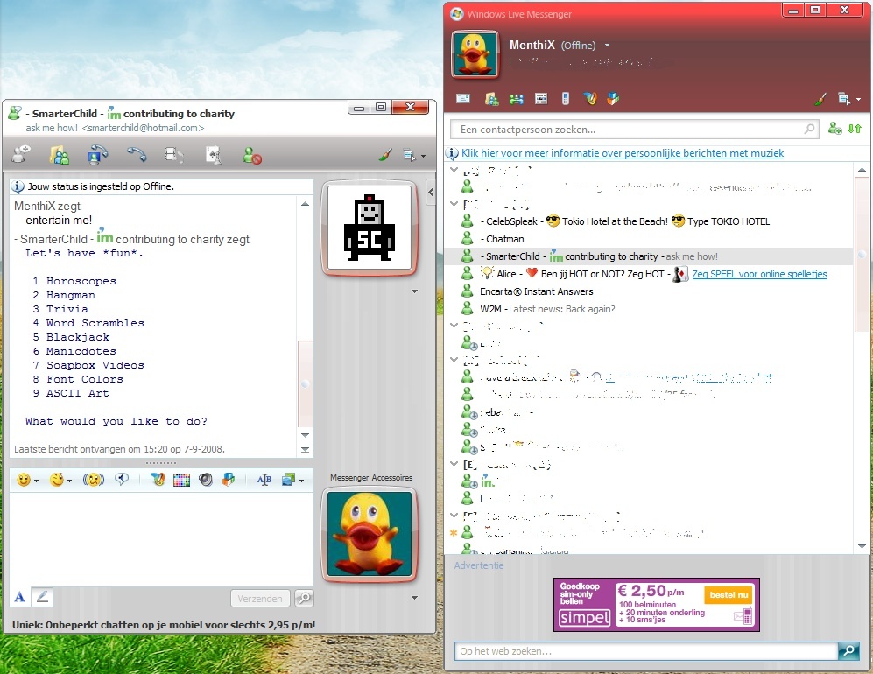Click the search button next to Verzenden
This screenshot has height=674, width=873.
point(304,599)
